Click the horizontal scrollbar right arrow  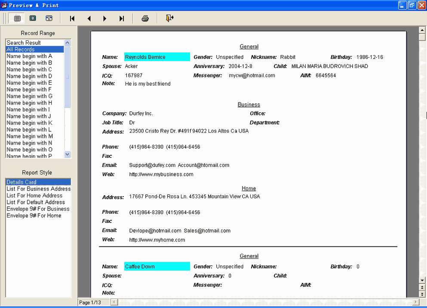pos(415,302)
